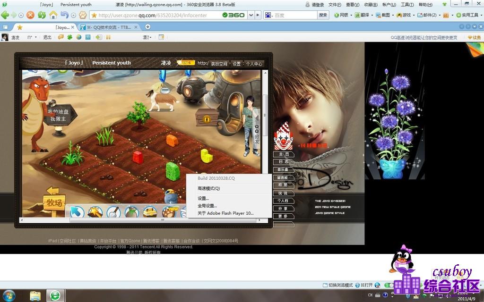Select the blue arrow cursor tool in farm toolbar
The height and width of the screenshot is (302, 484).
pyautogui.click(x=77, y=212)
